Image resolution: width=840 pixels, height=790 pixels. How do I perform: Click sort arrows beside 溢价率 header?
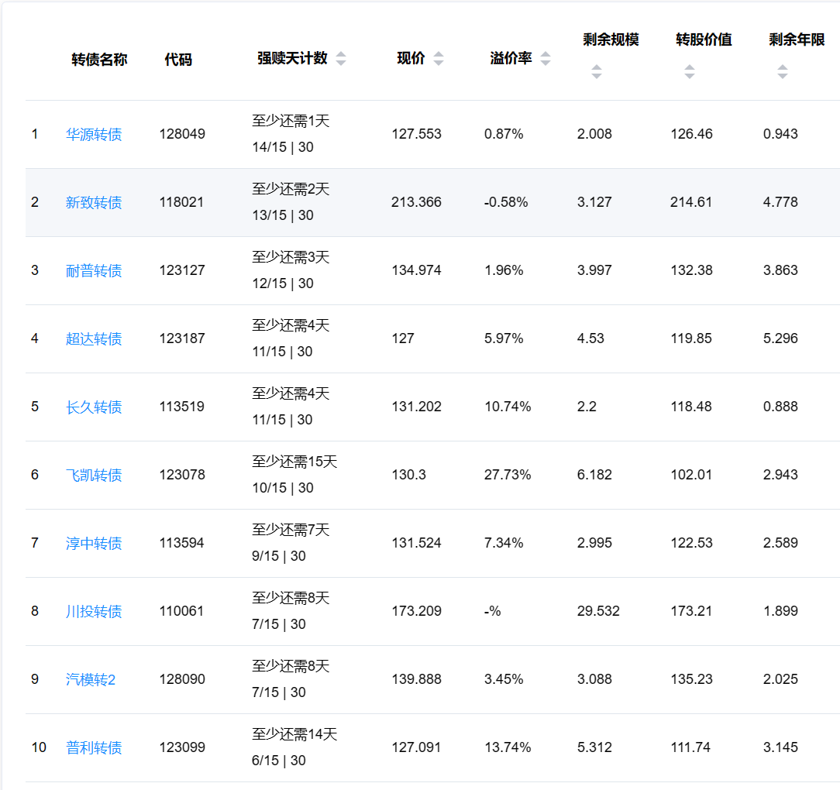click(x=546, y=59)
